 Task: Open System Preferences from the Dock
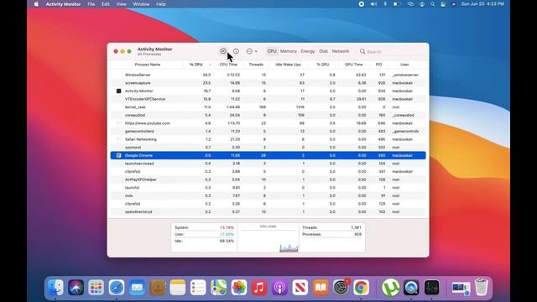coord(341,287)
